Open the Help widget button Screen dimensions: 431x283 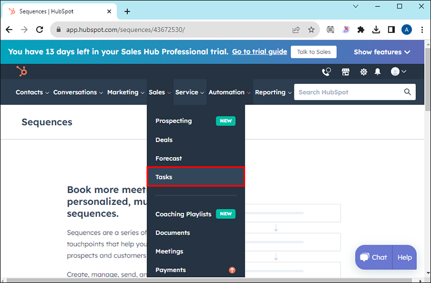[x=405, y=257]
